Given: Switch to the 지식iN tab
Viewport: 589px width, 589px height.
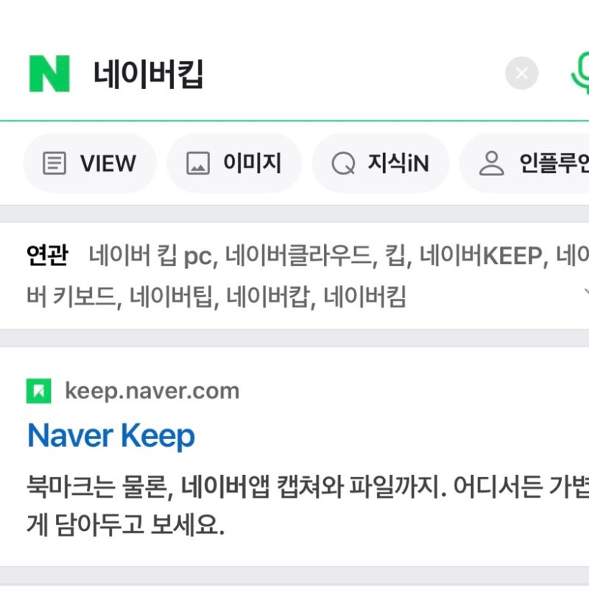Looking at the screenshot, I should [x=380, y=163].
